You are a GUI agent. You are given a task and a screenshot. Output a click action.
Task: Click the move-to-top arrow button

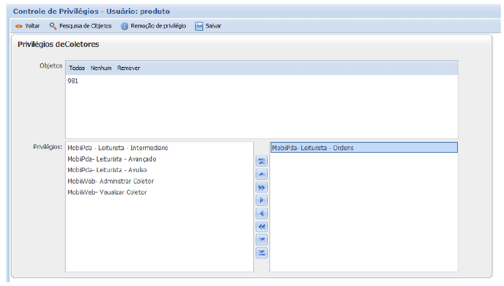262,161
